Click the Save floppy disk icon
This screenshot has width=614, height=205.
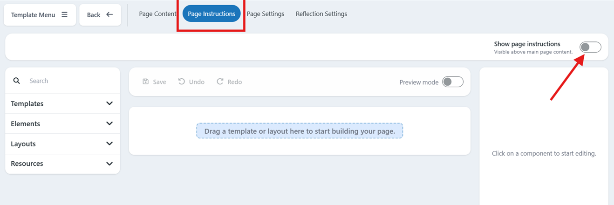(x=145, y=82)
